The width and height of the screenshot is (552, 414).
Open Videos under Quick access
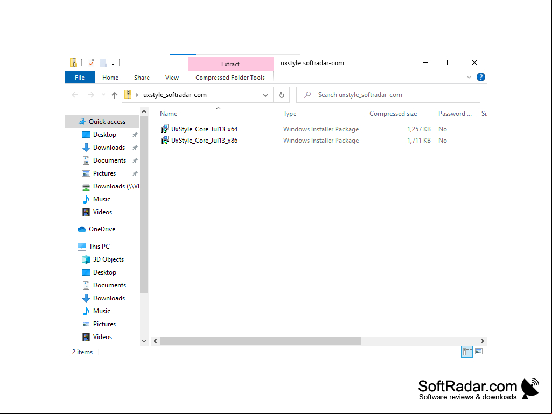tap(102, 212)
